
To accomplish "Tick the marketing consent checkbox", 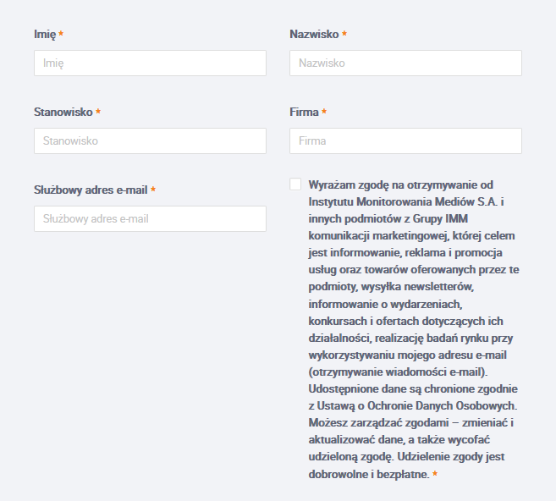I will [295, 184].
